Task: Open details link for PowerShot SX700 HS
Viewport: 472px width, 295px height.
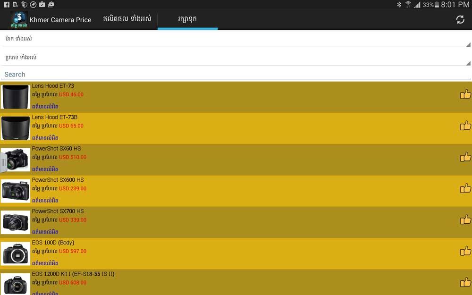Action: coord(45,232)
